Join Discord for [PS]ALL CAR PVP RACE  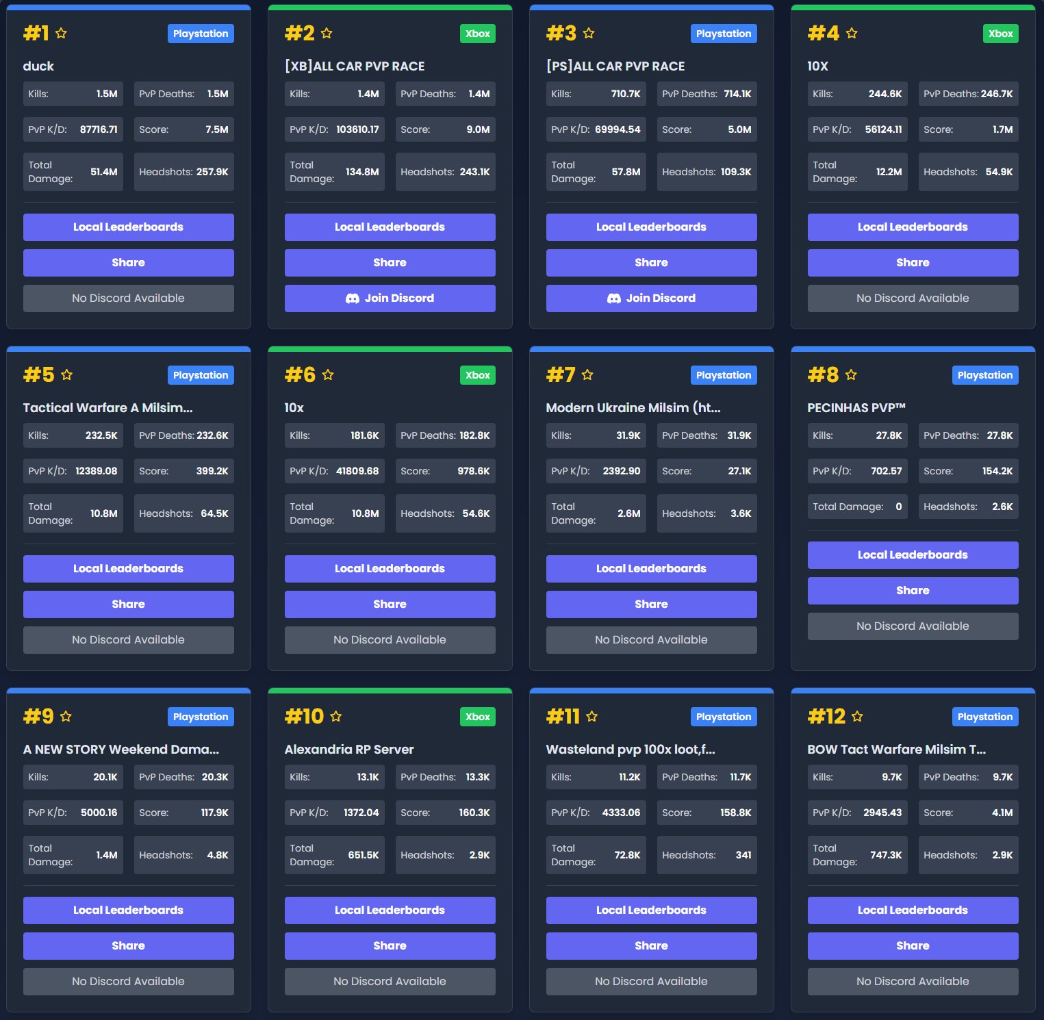coord(652,298)
